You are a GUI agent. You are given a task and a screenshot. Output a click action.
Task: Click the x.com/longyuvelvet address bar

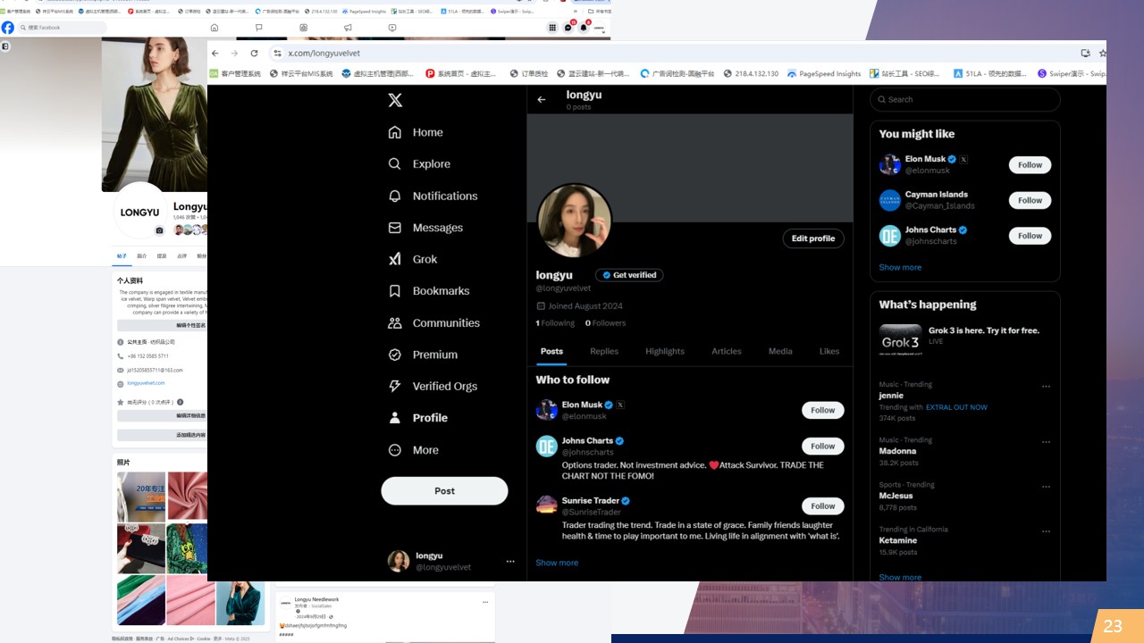click(670, 54)
